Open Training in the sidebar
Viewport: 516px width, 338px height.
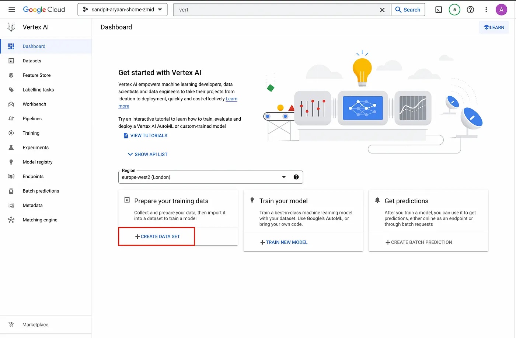31,133
